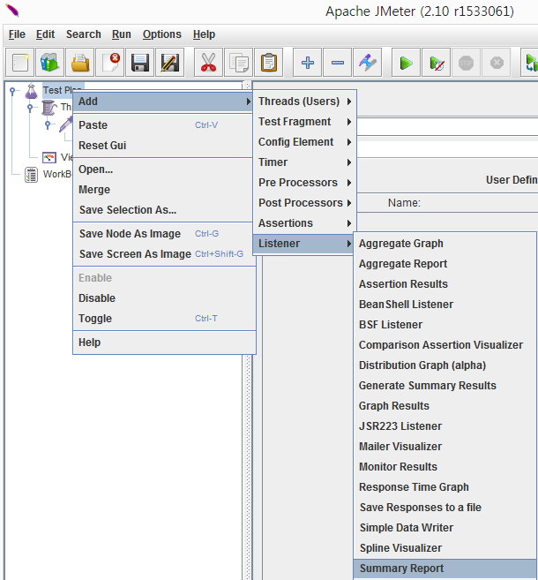Expand the Timer submenu

tap(304, 162)
